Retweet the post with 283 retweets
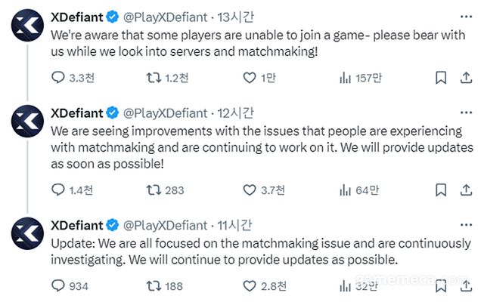This screenshot has width=484, height=302. click(x=153, y=190)
